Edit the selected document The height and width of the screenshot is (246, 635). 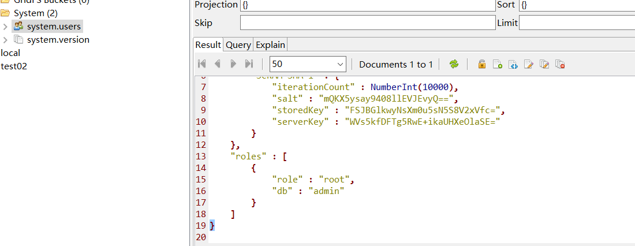pos(529,64)
